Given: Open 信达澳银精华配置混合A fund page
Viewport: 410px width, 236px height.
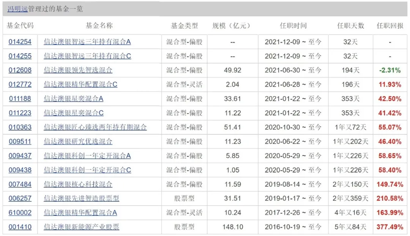Looking at the screenshot, I should coord(80,212).
